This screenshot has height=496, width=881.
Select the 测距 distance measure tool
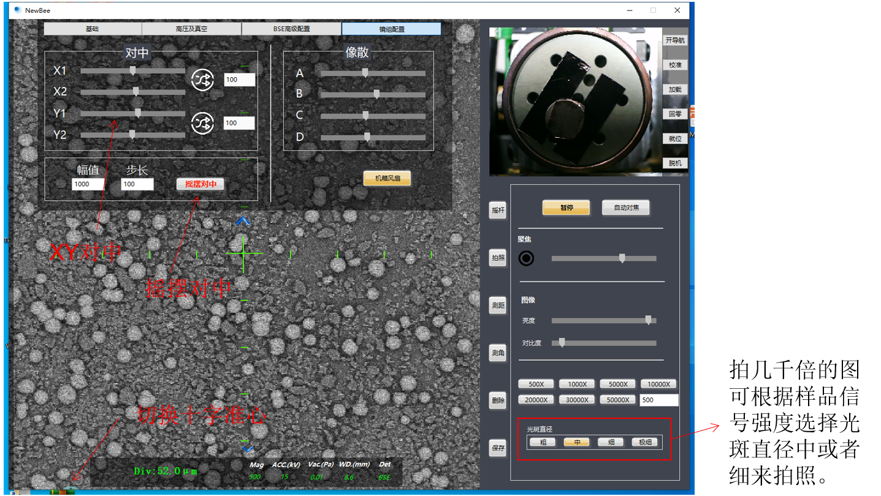[x=498, y=304]
